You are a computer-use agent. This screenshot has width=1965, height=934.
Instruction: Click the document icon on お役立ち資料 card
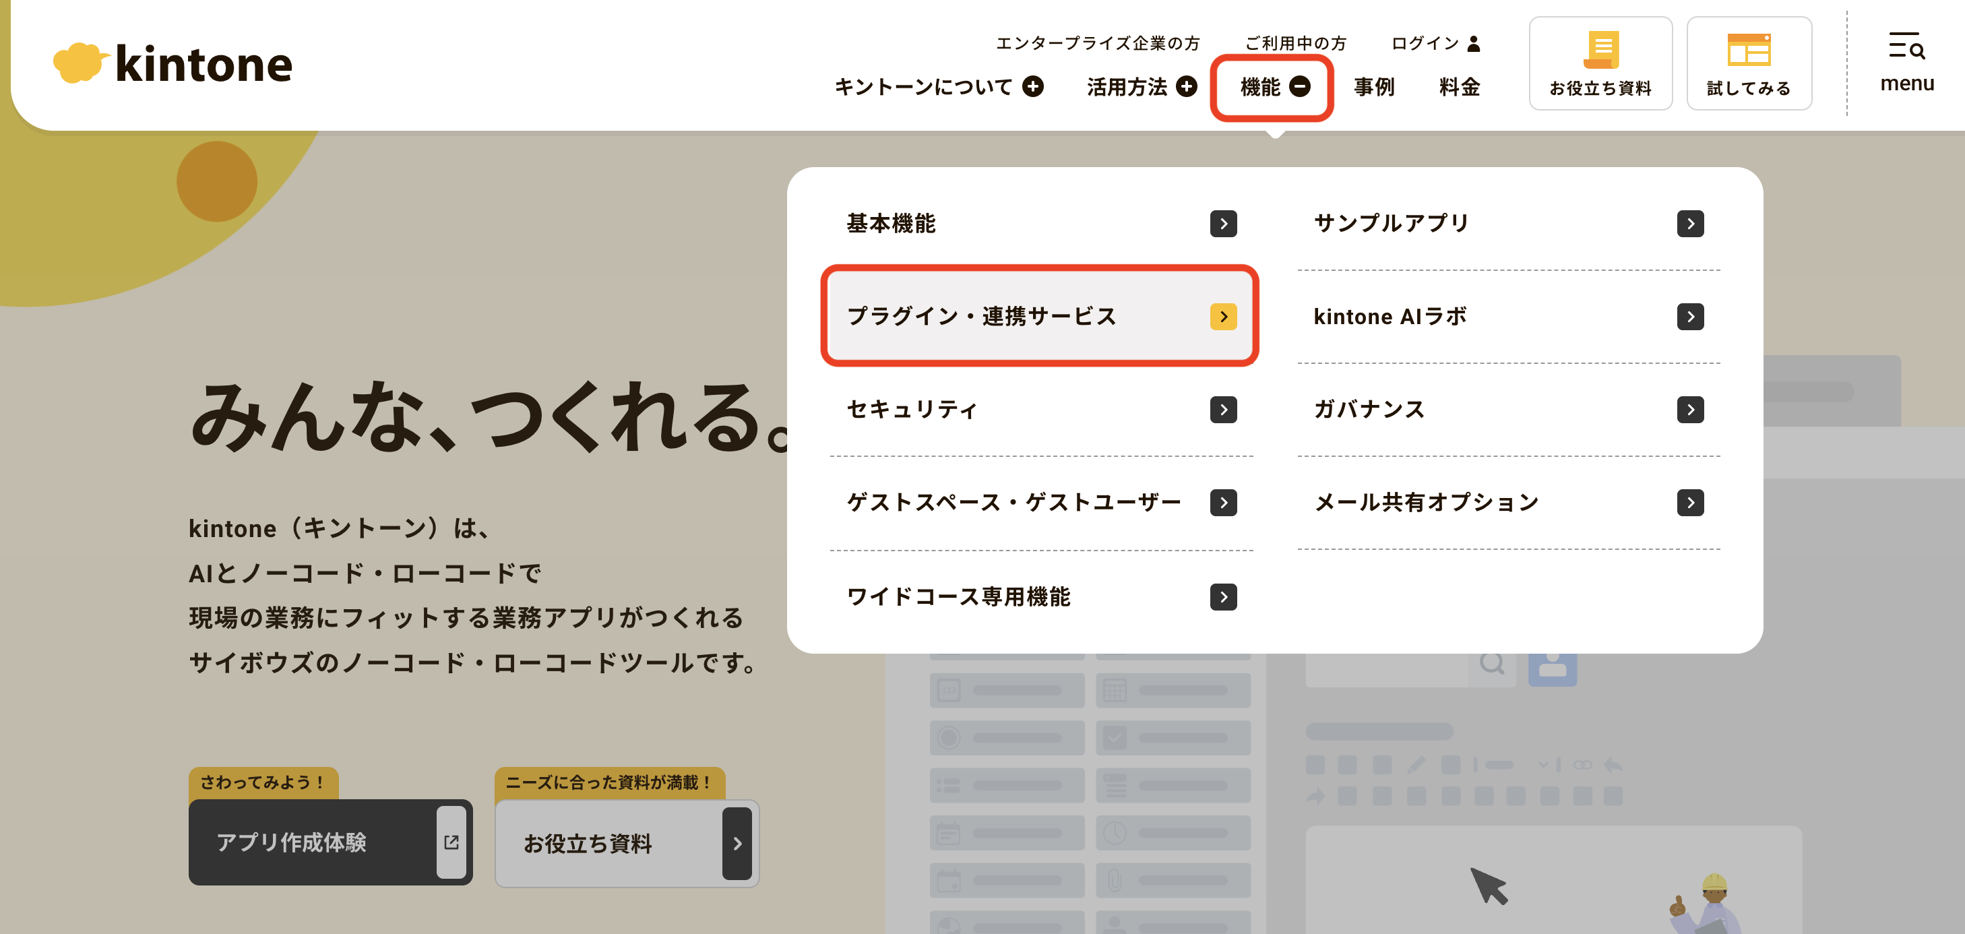pyautogui.click(x=1600, y=50)
